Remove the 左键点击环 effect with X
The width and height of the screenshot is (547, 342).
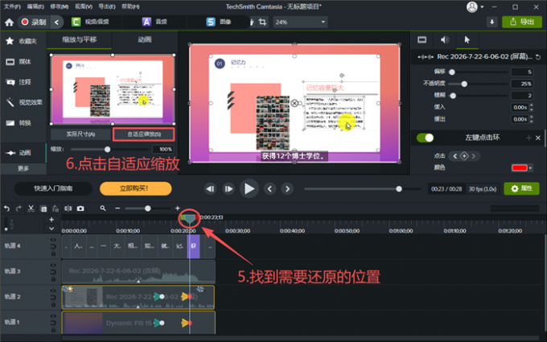point(538,138)
